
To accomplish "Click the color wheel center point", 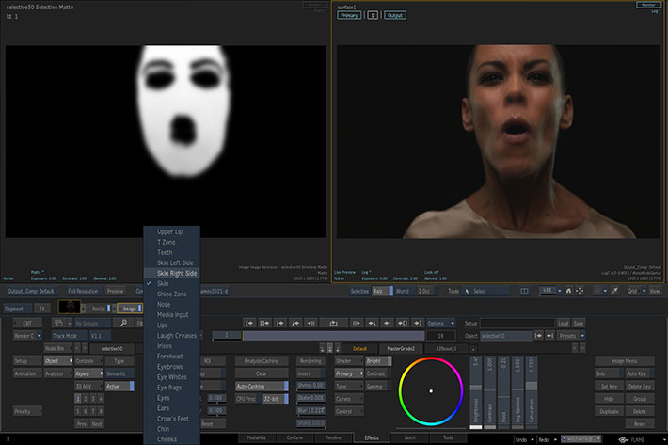I will tap(431, 391).
